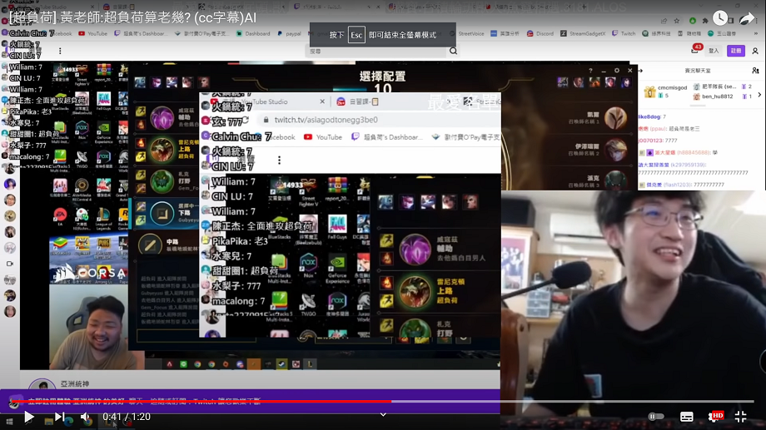This screenshot has width=766, height=430.
Task: Open the Dashboard bookmark
Action: (x=253, y=33)
